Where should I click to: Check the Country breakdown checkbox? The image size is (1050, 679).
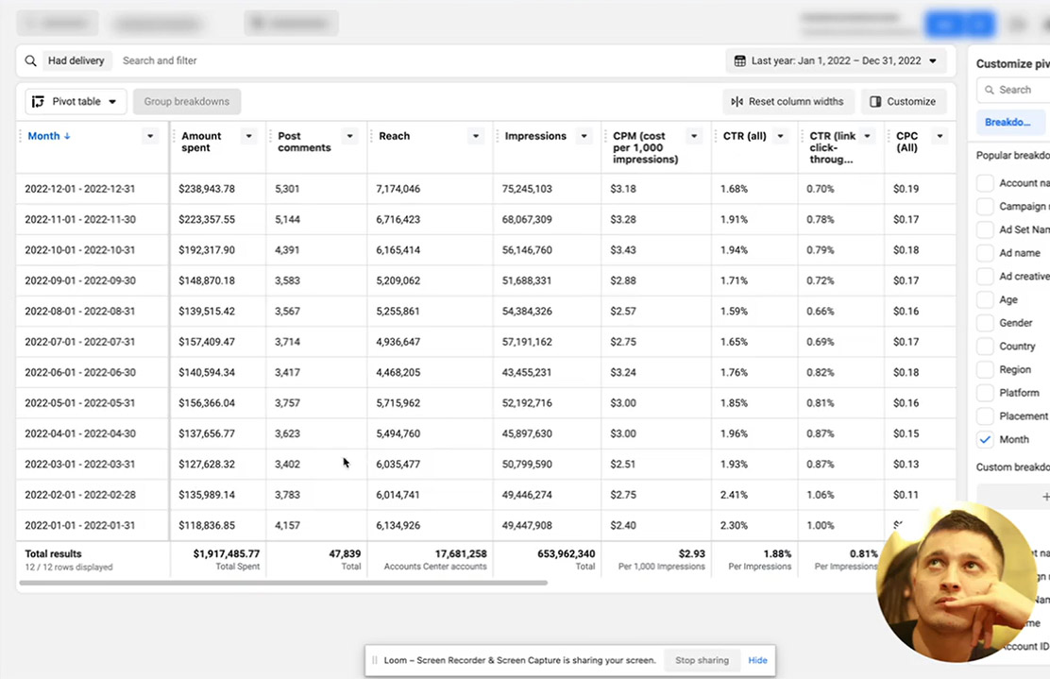986,347
